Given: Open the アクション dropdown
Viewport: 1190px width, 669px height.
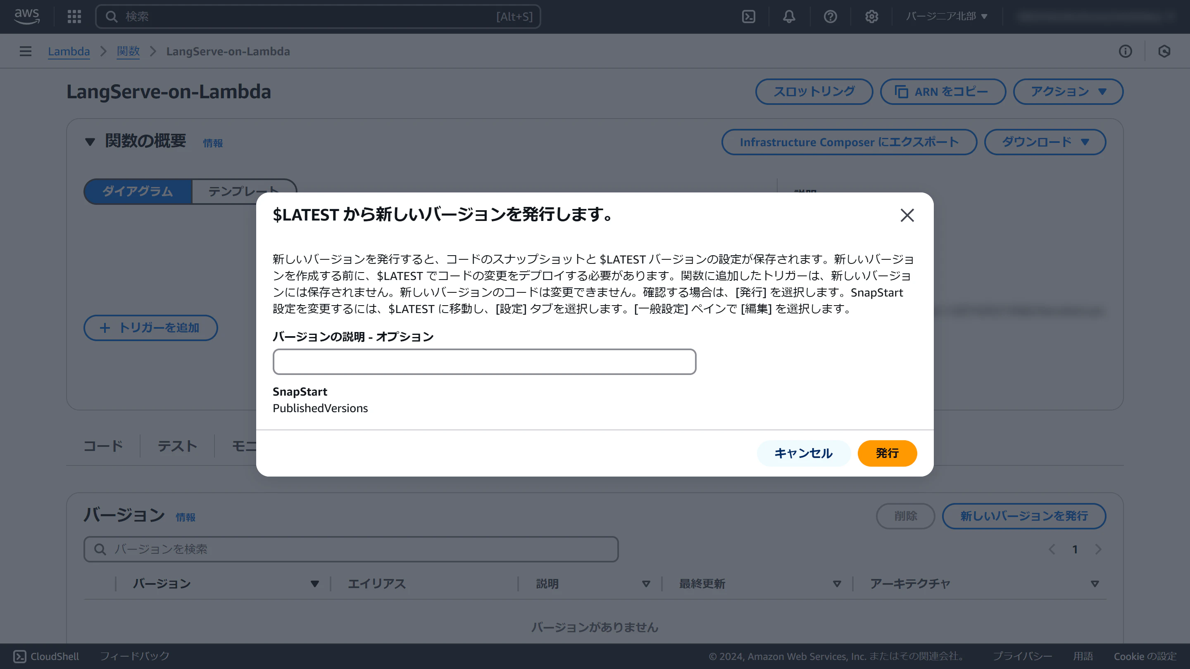Looking at the screenshot, I should click(x=1068, y=91).
